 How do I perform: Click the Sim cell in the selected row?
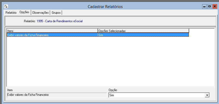pyautogui.click(x=143, y=35)
